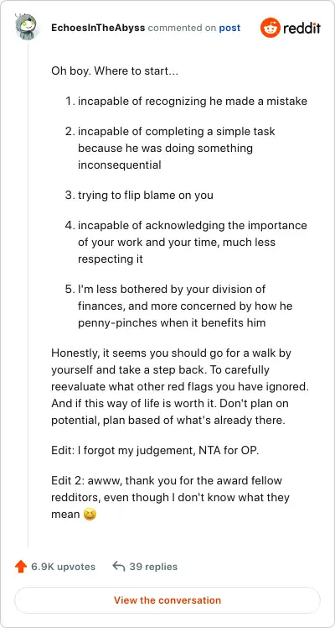This screenshot has width=335, height=628.
Task: Open the blue 'post' link
Action: point(229,29)
